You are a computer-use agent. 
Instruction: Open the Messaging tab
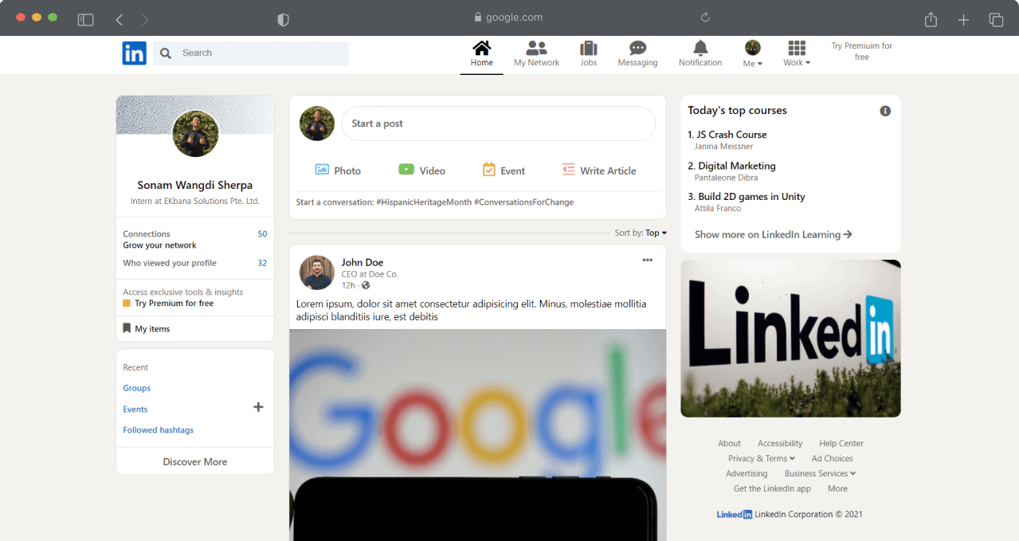[x=637, y=54]
